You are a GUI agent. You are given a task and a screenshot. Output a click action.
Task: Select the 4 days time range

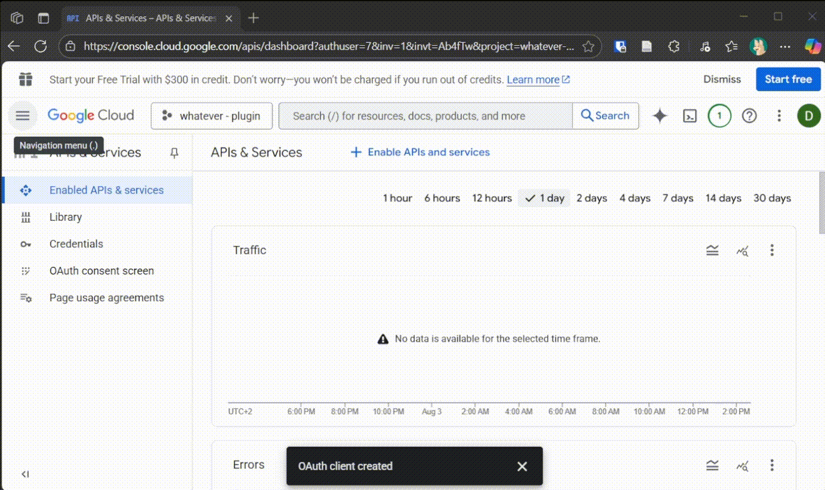click(635, 198)
